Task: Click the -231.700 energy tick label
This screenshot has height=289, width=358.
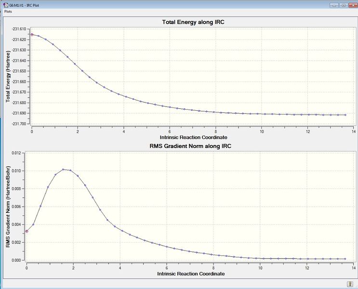Action: pos(19,124)
